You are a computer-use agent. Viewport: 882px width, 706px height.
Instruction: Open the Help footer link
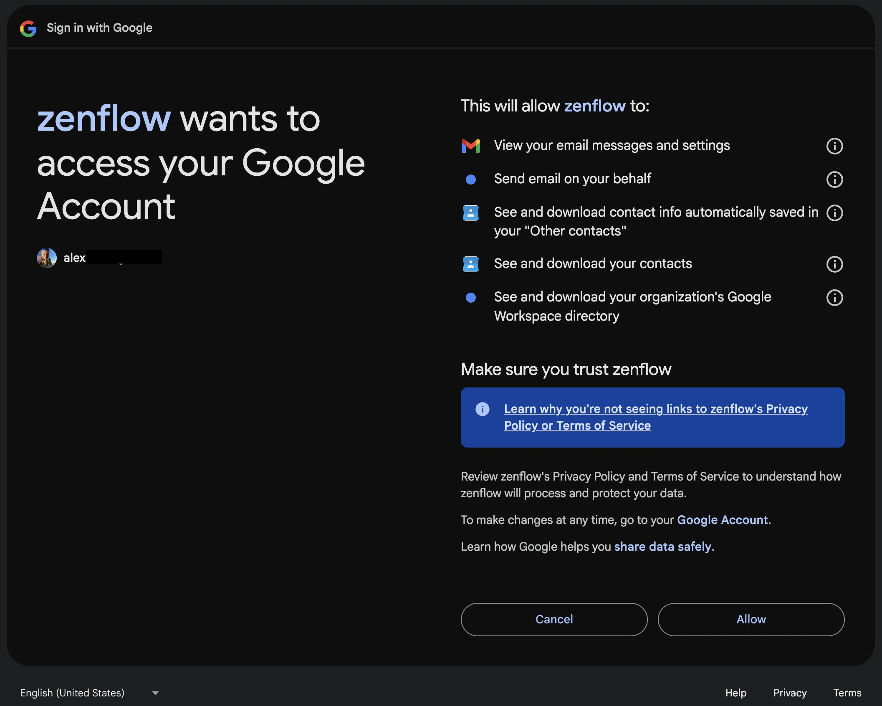click(x=735, y=693)
